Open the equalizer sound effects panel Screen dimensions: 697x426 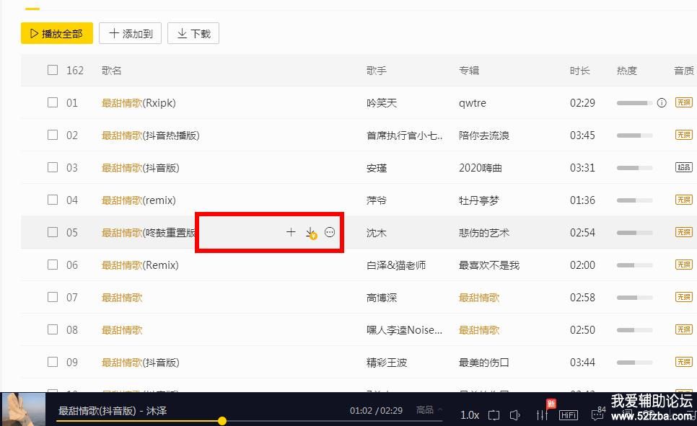coord(543,415)
